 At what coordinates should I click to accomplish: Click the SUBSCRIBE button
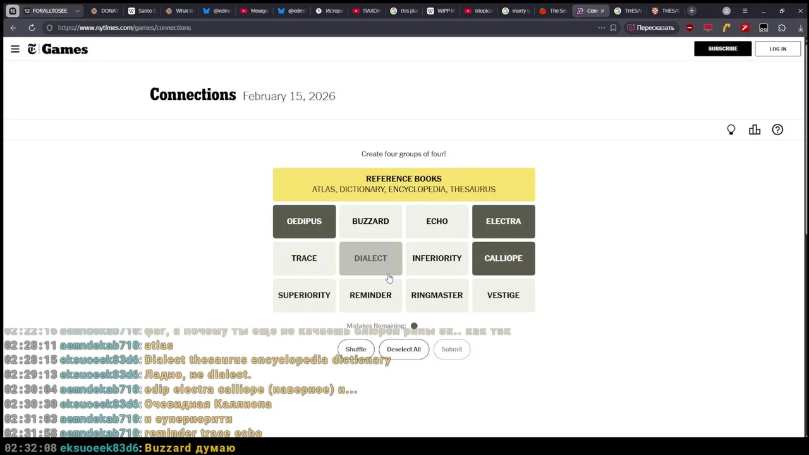click(x=722, y=49)
